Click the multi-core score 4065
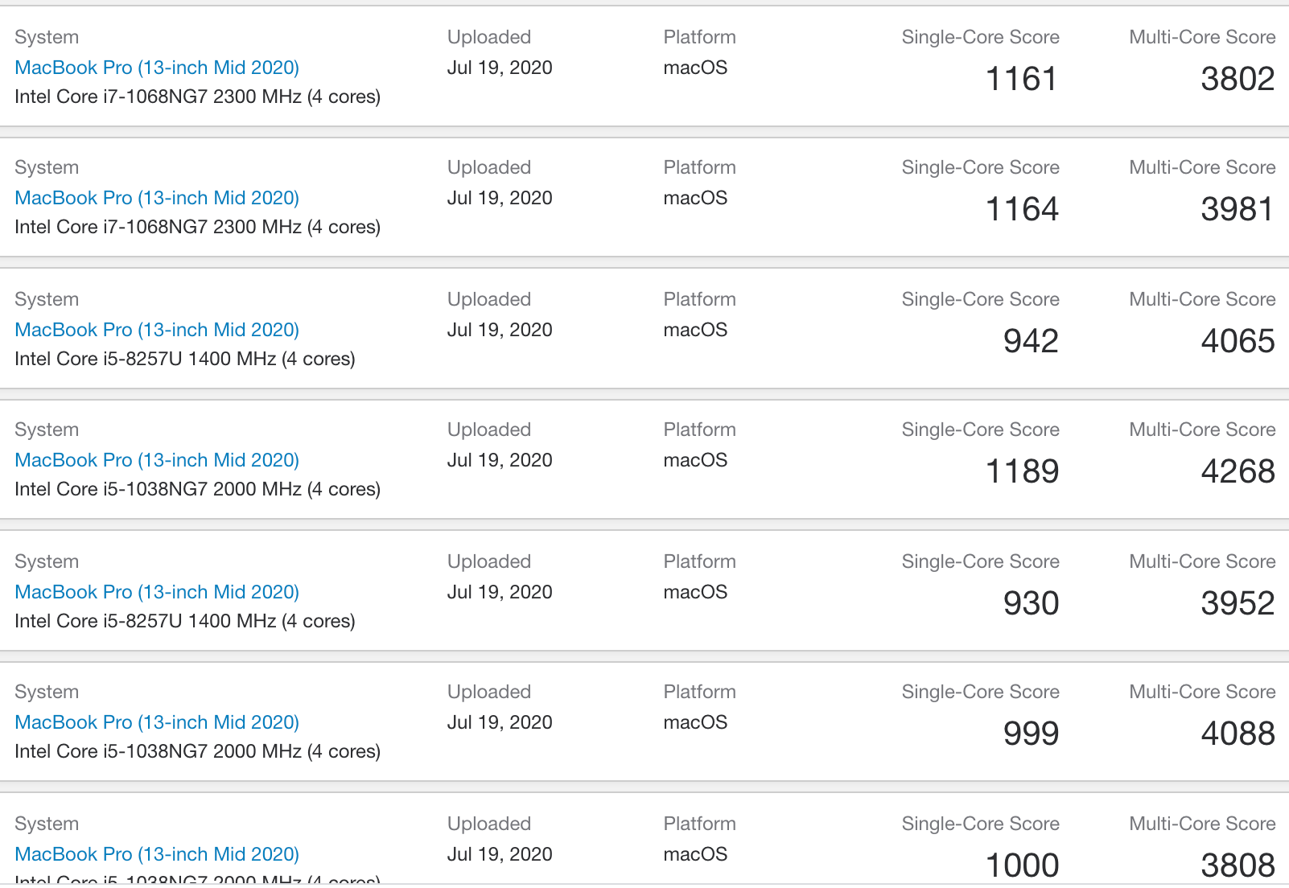This screenshot has height=888, width=1289. [x=1238, y=341]
